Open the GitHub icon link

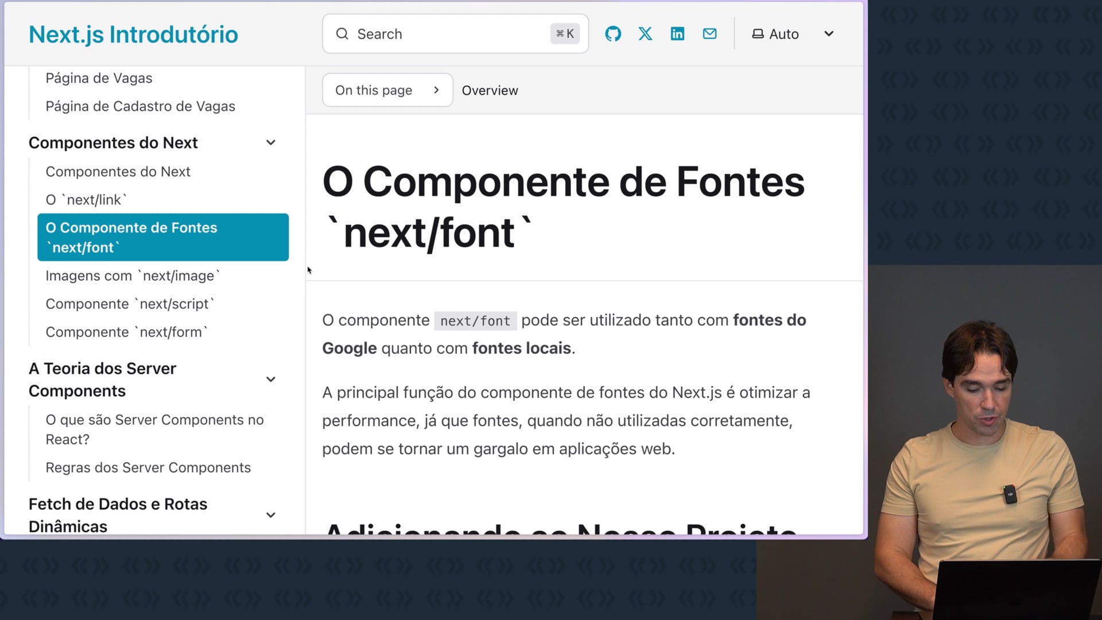point(613,34)
